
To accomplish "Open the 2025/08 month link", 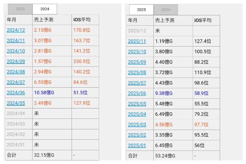I will pos(137,73).
